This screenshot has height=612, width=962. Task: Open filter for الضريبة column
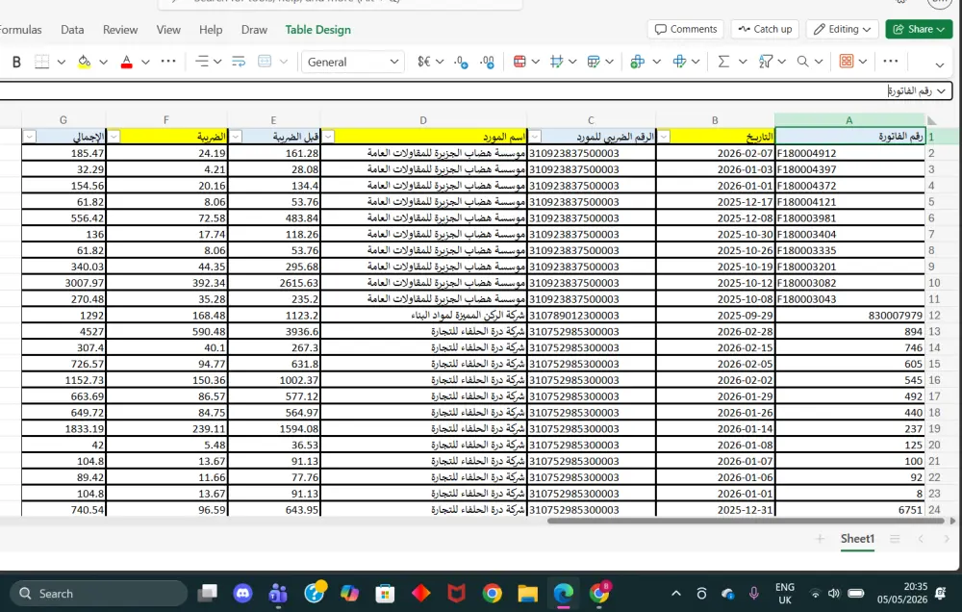[114, 137]
